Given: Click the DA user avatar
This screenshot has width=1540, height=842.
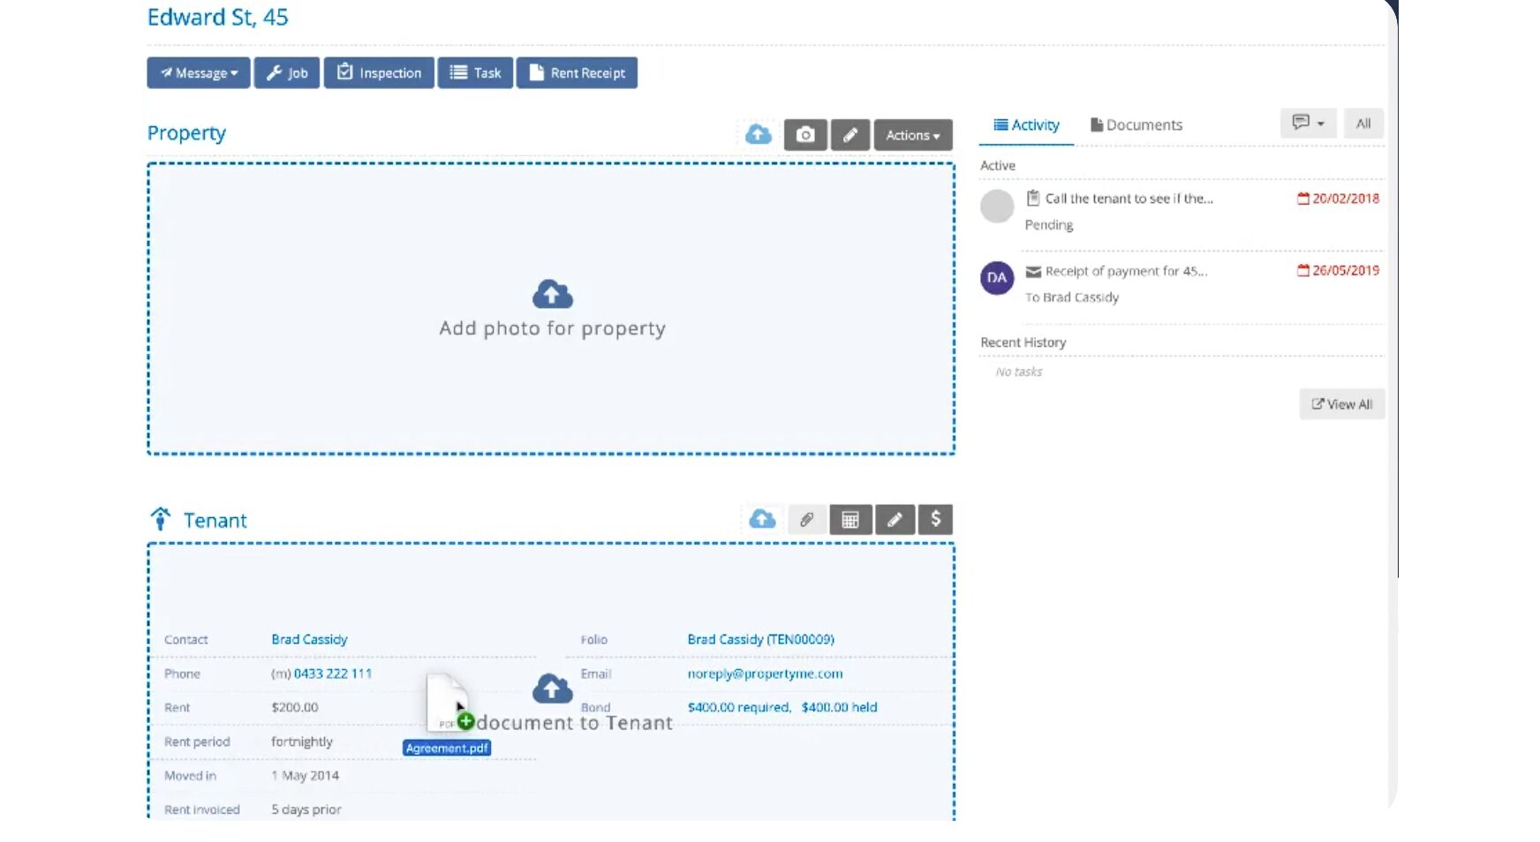Looking at the screenshot, I should point(997,278).
